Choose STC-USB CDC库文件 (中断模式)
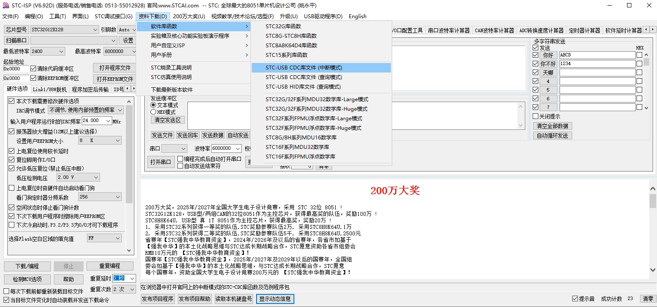Image resolution: width=657 pixels, height=307 pixels. coord(321,68)
